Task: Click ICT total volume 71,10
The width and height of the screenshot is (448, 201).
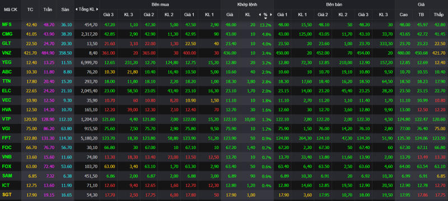Action: coord(92,185)
